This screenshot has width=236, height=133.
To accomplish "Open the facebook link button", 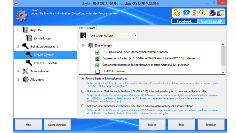I will click(x=184, y=21).
